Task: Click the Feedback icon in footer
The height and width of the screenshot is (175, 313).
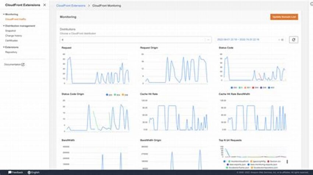Action: [x=10, y=172]
